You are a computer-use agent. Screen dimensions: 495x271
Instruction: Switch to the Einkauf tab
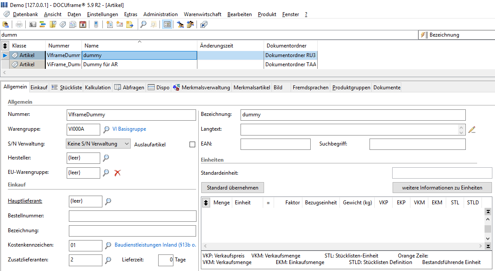(x=39, y=88)
